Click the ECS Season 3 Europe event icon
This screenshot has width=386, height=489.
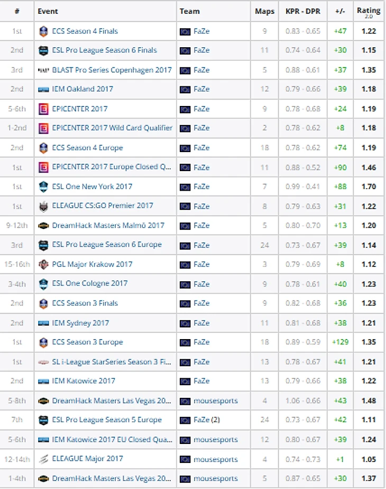43,342
